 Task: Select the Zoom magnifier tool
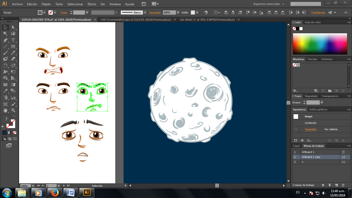13,110
